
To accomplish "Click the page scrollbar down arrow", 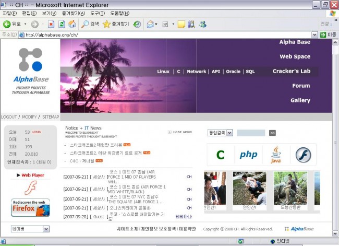I will tap(335, 233).
